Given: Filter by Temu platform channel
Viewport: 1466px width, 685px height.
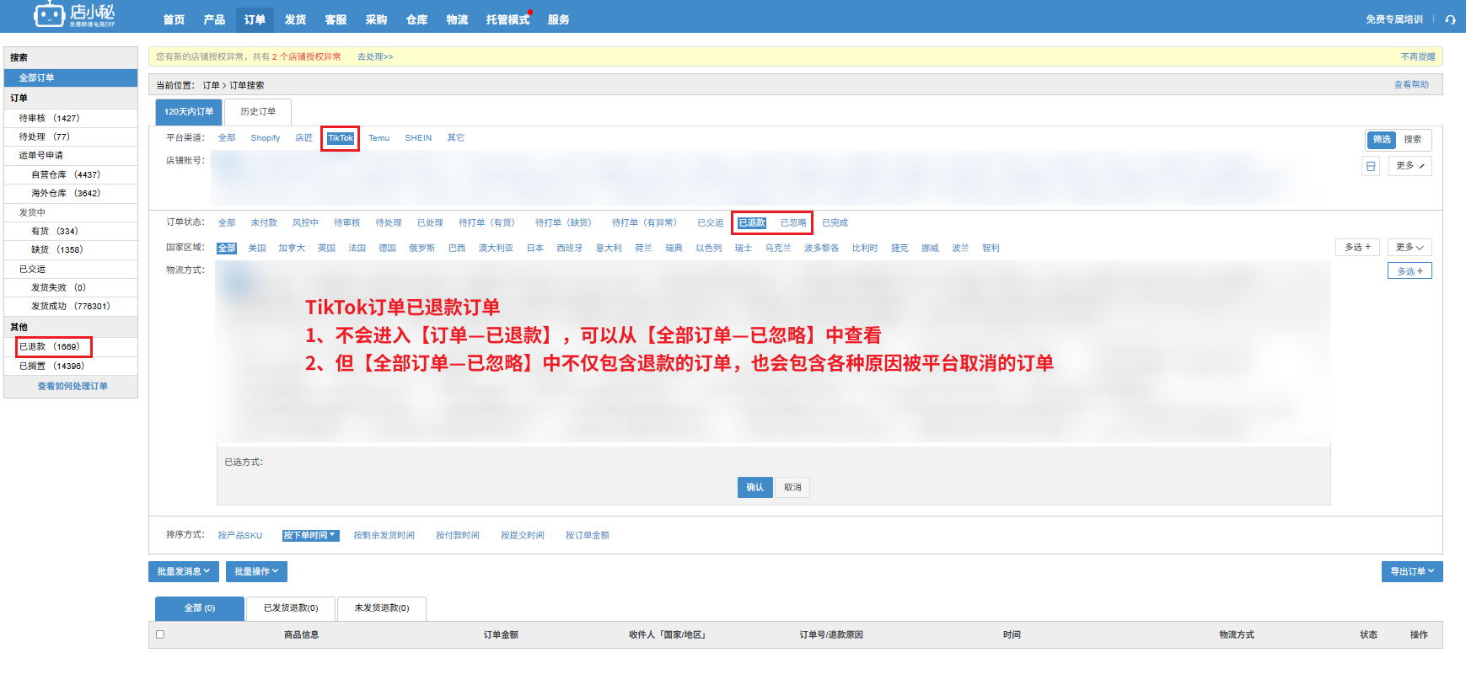Looking at the screenshot, I should [x=379, y=138].
